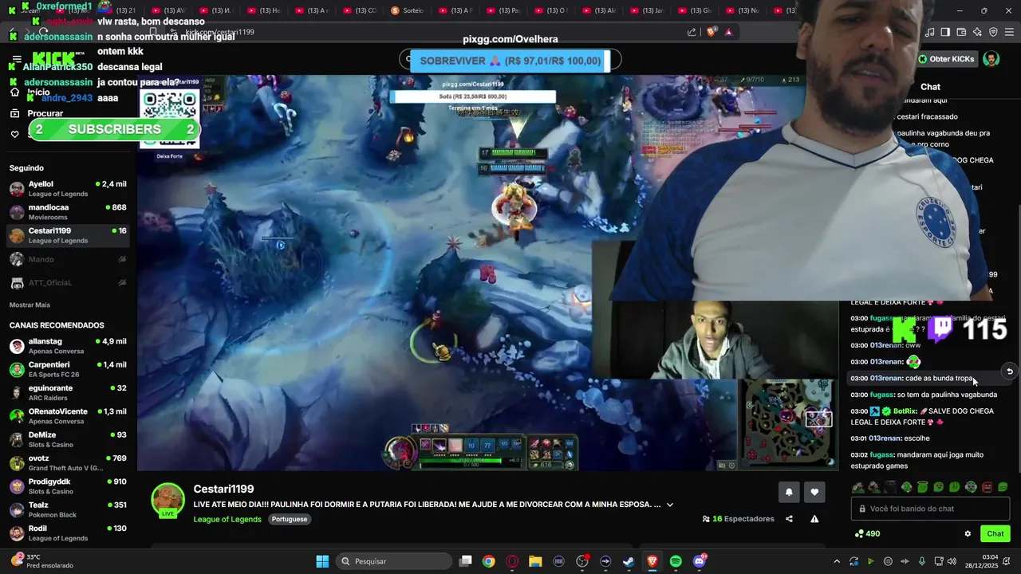Open the user profile avatar menu

pos(991,59)
